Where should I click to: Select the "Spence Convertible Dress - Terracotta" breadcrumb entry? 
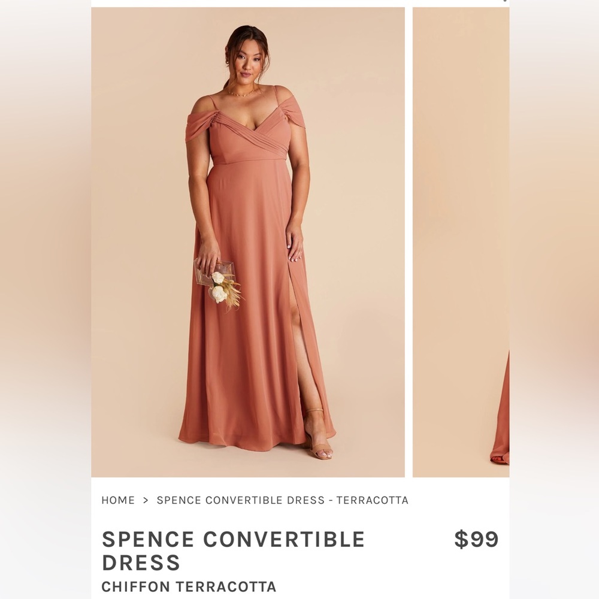click(x=282, y=500)
